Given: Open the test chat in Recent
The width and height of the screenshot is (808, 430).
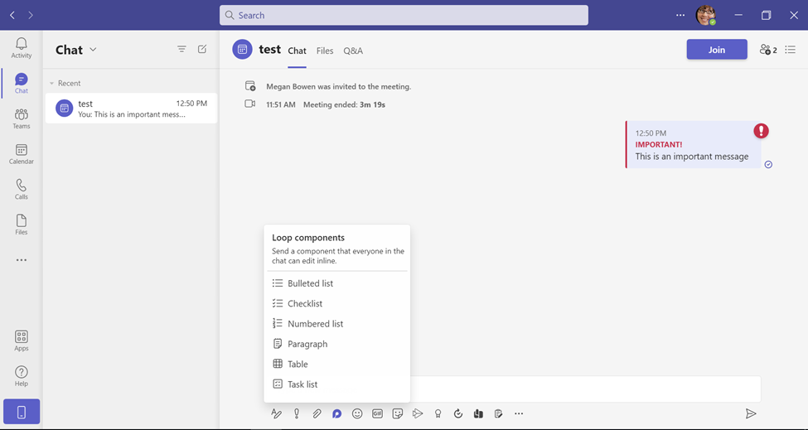Looking at the screenshot, I should pos(131,109).
